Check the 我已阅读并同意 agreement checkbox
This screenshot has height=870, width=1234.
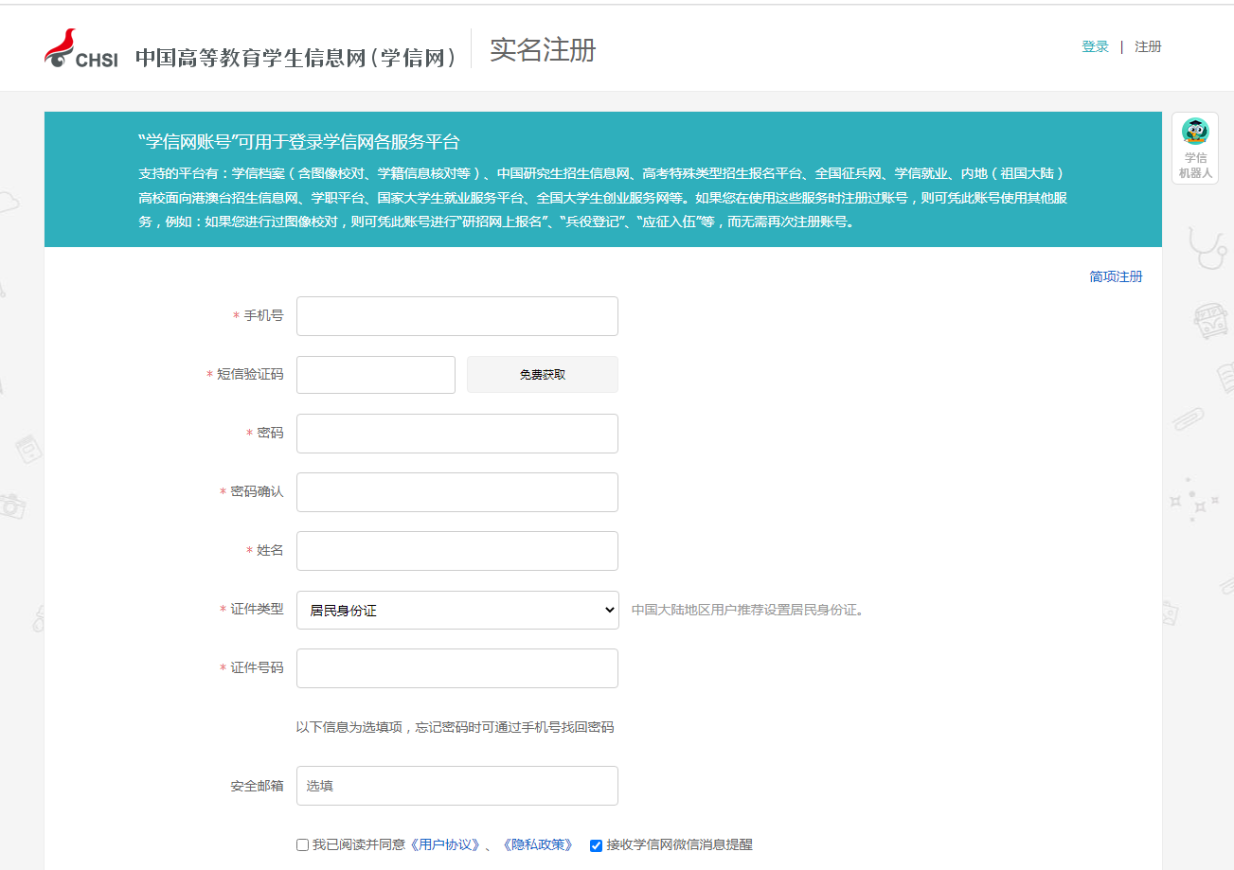[302, 845]
